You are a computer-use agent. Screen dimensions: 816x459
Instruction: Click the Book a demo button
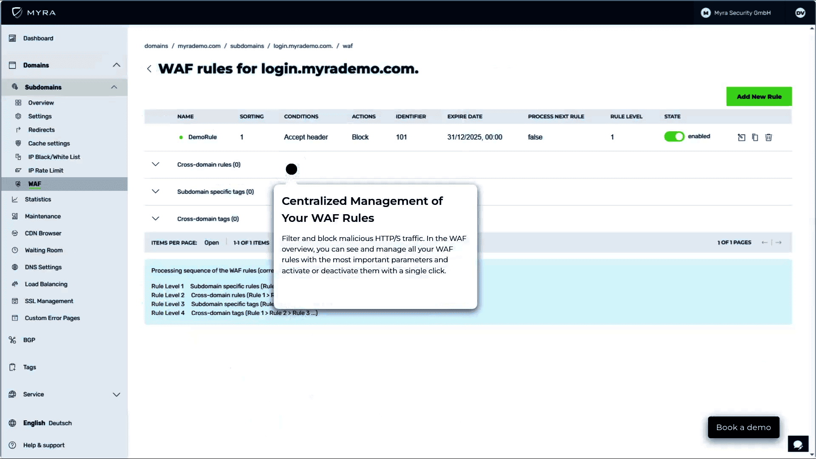coord(743,427)
